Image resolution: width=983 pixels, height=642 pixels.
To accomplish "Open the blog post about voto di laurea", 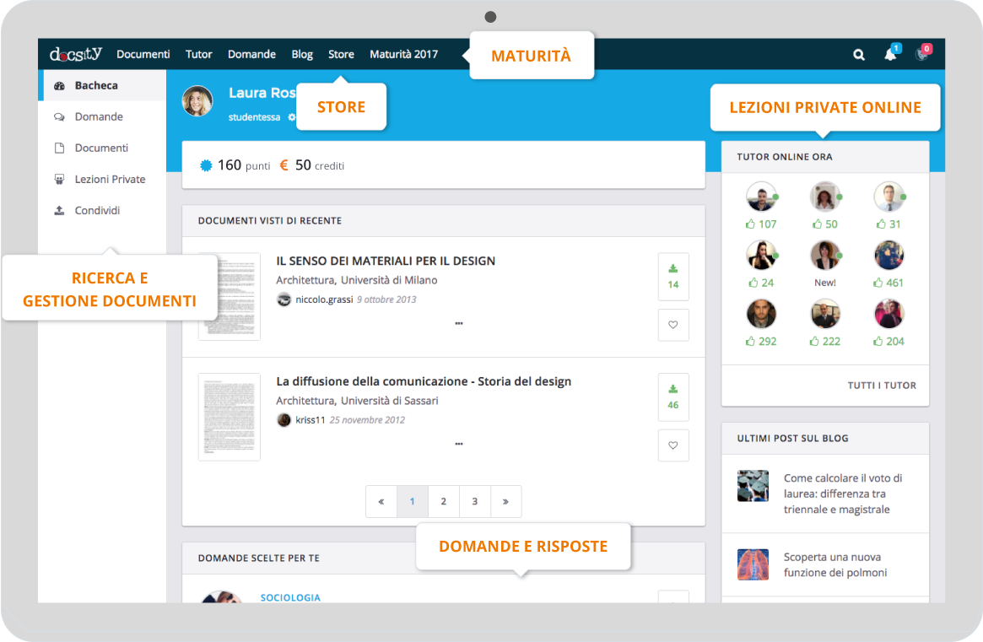I will (842, 494).
